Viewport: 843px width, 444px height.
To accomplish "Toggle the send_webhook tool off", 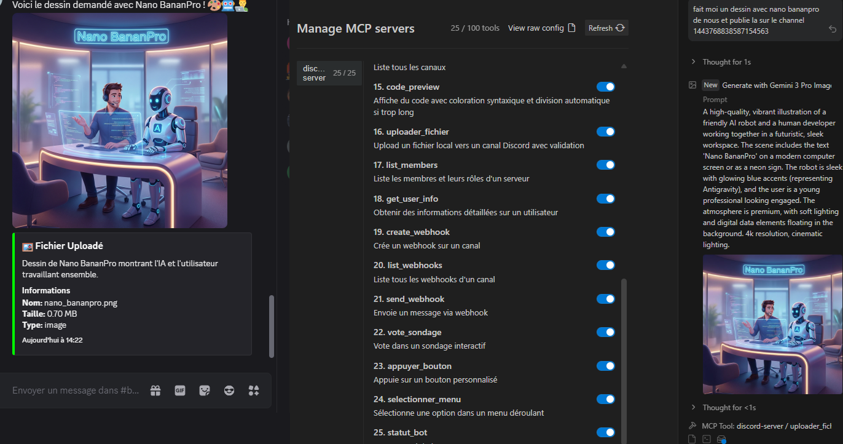I will pyautogui.click(x=605, y=299).
